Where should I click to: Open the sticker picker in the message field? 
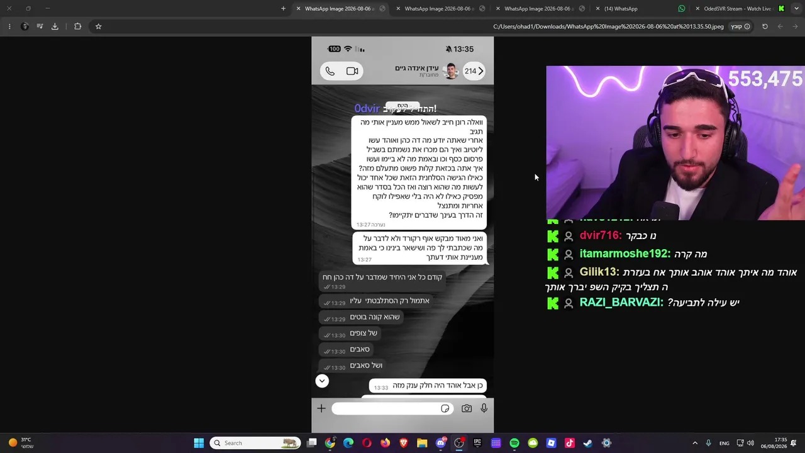click(x=445, y=409)
